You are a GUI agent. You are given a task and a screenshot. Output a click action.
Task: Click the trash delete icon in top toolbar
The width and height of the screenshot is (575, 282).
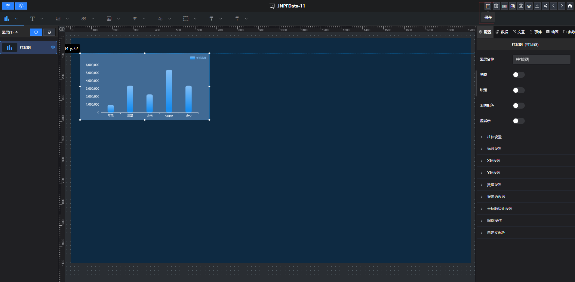tap(496, 6)
